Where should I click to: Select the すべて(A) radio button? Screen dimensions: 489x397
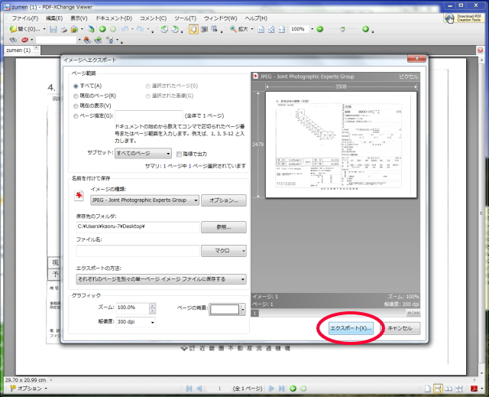point(76,86)
